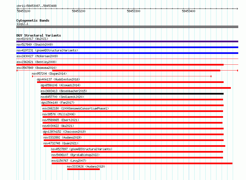Select the 11q12.1 band label
Viewport: 246px width, 180px height.
22,24
